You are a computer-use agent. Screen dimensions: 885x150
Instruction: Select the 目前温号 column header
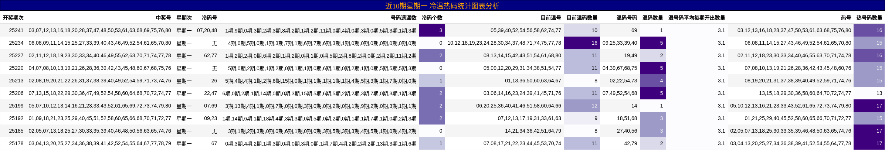(551, 18)
